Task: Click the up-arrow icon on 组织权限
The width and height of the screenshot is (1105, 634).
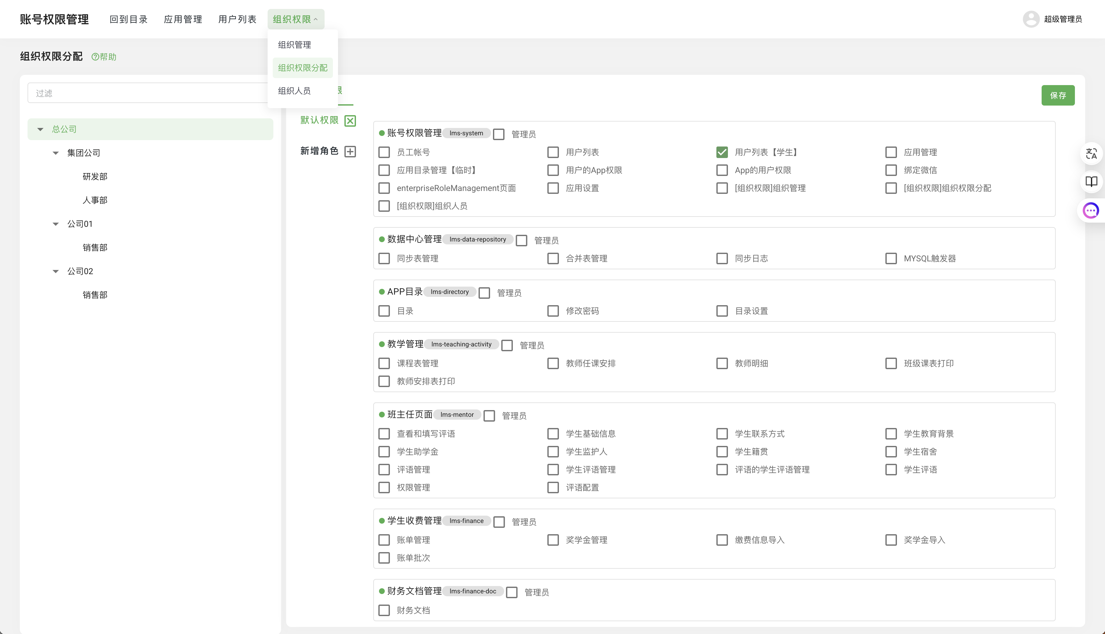Action: (316, 19)
